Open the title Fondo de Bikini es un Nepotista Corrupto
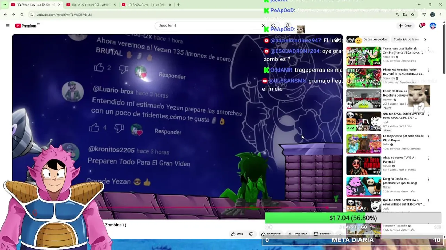The height and width of the screenshot is (250, 446). [x=396, y=93]
